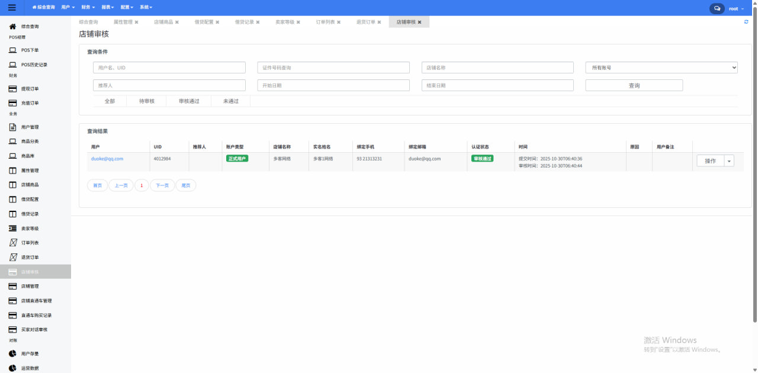The width and height of the screenshot is (758, 373).
Task: Close the 订单列表 tab
Action: click(x=338, y=22)
